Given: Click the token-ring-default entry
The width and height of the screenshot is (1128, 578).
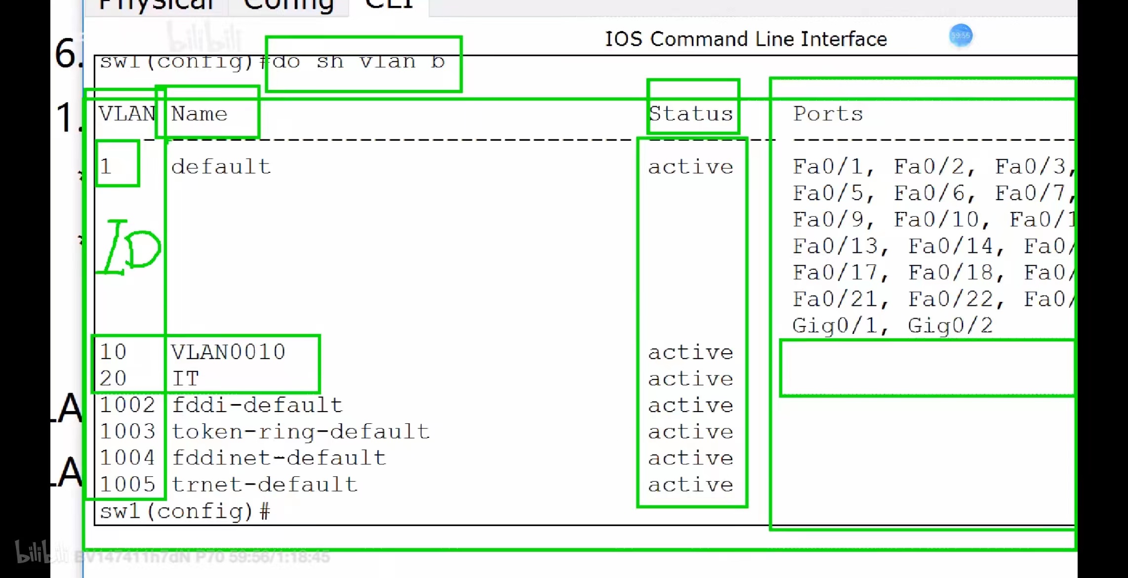Looking at the screenshot, I should (x=300, y=432).
